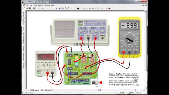Adjust CH A AC/GND/DC coupling slider
The image size is (169, 95).
tap(85, 31)
